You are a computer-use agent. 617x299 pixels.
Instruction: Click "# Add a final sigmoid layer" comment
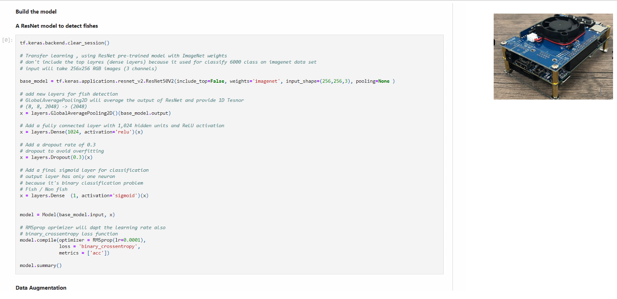coord(84,170)
